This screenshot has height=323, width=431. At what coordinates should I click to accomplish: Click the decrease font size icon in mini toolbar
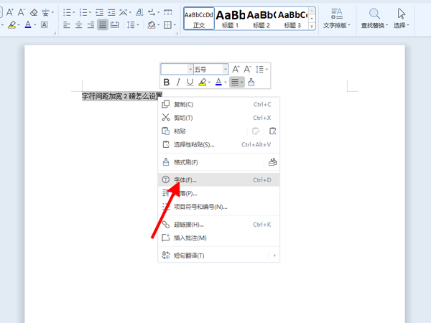point(248,69)
